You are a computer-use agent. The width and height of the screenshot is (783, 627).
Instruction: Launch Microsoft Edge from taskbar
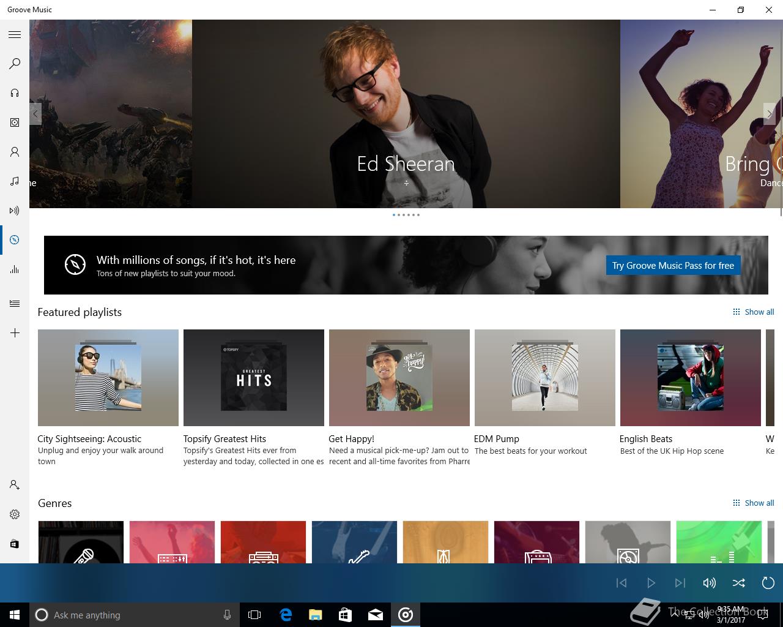(286, 615)
